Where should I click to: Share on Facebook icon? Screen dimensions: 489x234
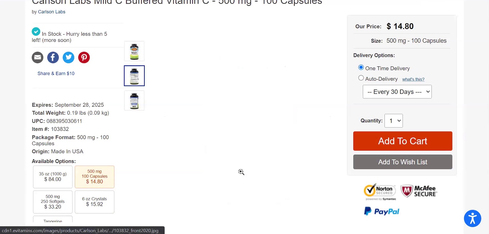53,58
